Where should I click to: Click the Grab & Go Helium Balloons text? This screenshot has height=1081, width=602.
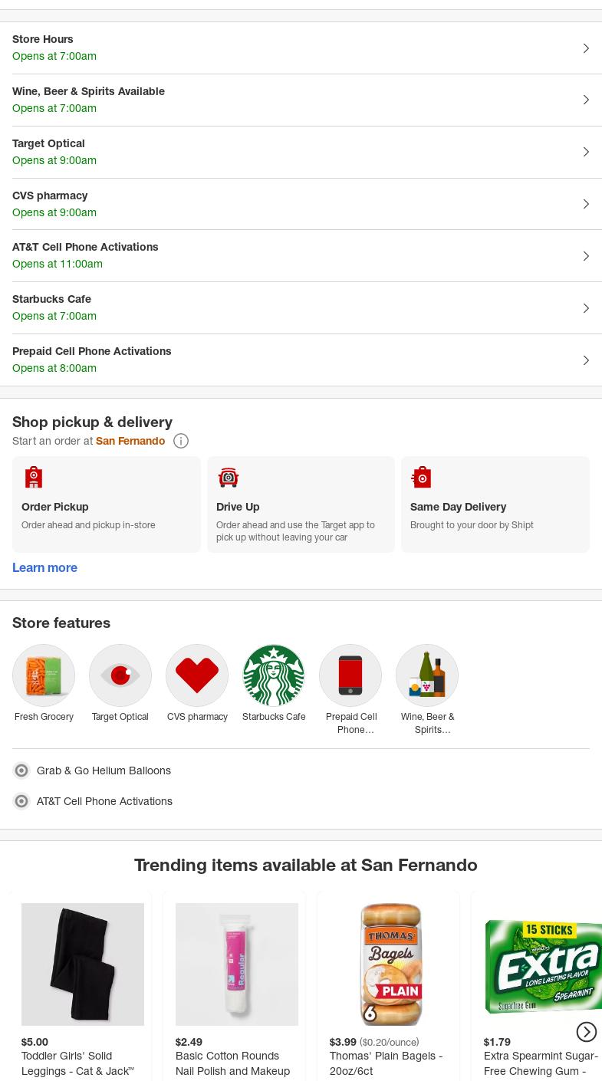coord(104,770)
